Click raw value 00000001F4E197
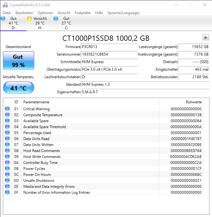The width and height of the screenshot is (212, 217). 186,139
